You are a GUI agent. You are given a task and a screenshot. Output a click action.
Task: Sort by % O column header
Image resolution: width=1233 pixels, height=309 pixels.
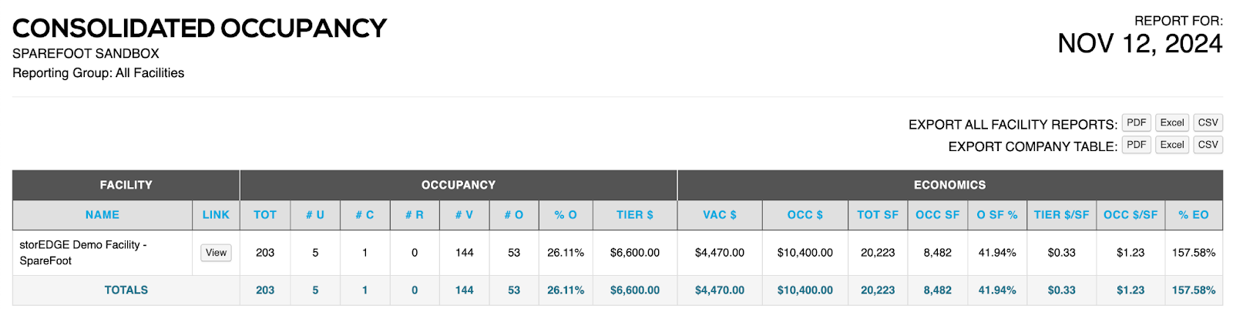tap(566, 215)
